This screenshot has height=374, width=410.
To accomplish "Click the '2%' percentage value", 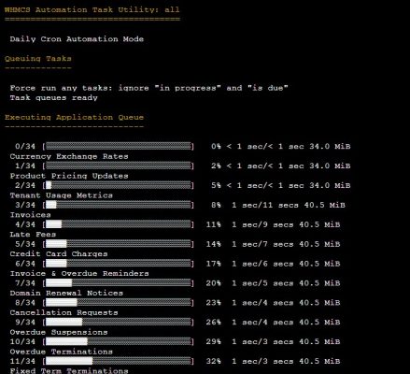I will (216, 165).
